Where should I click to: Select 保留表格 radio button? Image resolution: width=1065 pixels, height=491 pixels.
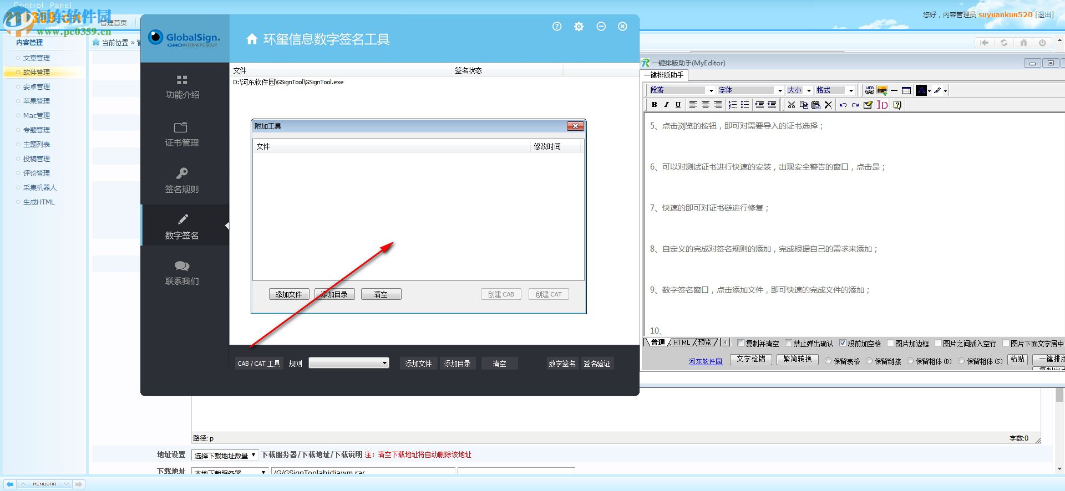pos(828,361)
